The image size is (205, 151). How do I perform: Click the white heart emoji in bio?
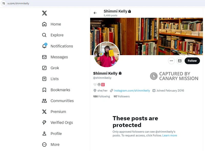[x=95, y=85]
